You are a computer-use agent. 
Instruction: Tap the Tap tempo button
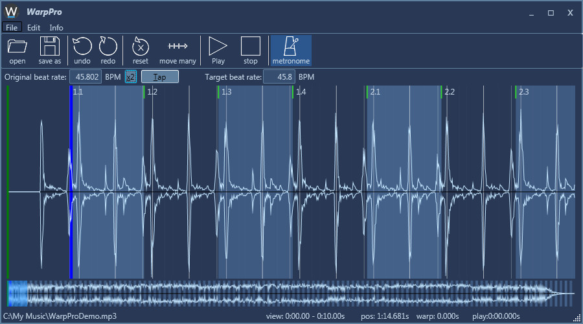(x=160, y=77)
